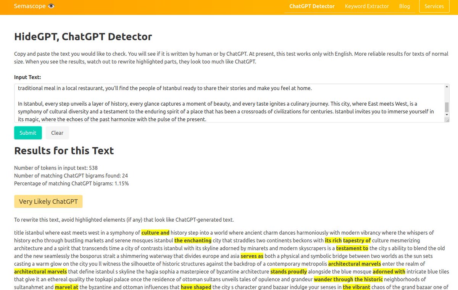Click the highlighted phrase 'the enchanting'
Screen dimensions: 458x290
pyautogui.click(x=193, y=240)
